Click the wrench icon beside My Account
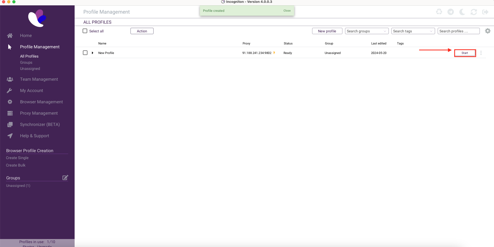The image size is (494, 247). pos(10,90)
